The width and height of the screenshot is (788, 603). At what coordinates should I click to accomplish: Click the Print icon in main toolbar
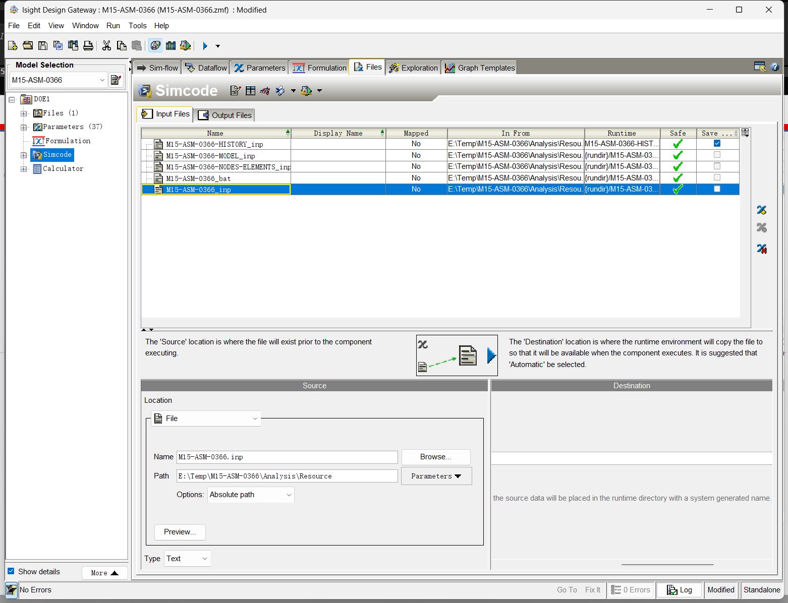(88, 46)
